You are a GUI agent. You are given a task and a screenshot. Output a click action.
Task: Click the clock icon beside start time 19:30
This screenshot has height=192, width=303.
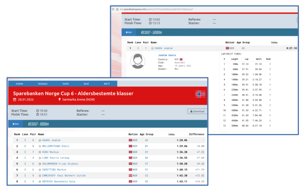[x=37, y=111]
